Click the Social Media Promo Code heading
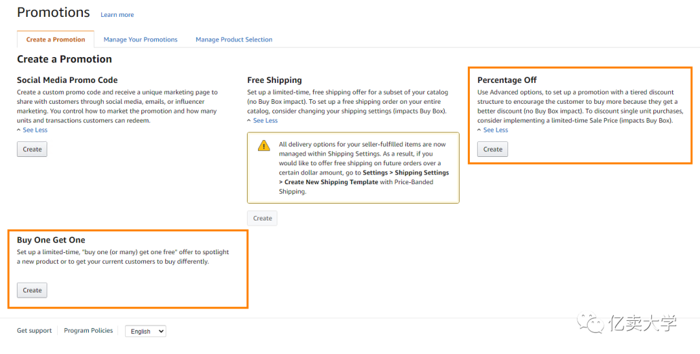Viewport: 700px width, 354px height. coord(67,80)
